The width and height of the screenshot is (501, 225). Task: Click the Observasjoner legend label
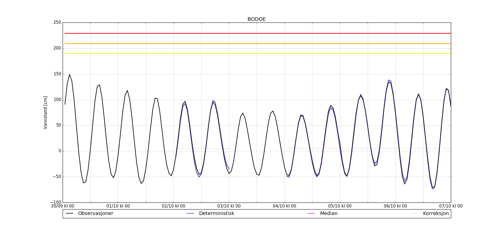click(95, 213)
